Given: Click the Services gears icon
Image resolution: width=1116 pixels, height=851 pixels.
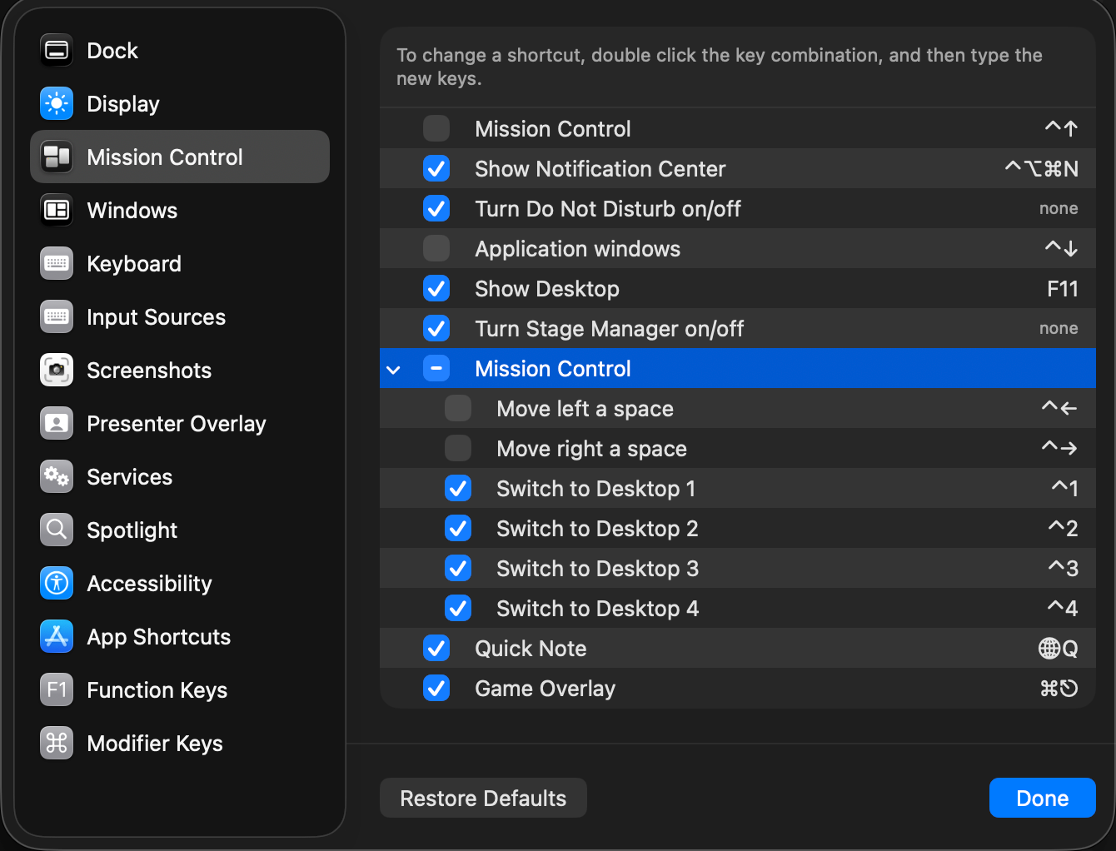Looking at the screenshot, I should (57, 477).
